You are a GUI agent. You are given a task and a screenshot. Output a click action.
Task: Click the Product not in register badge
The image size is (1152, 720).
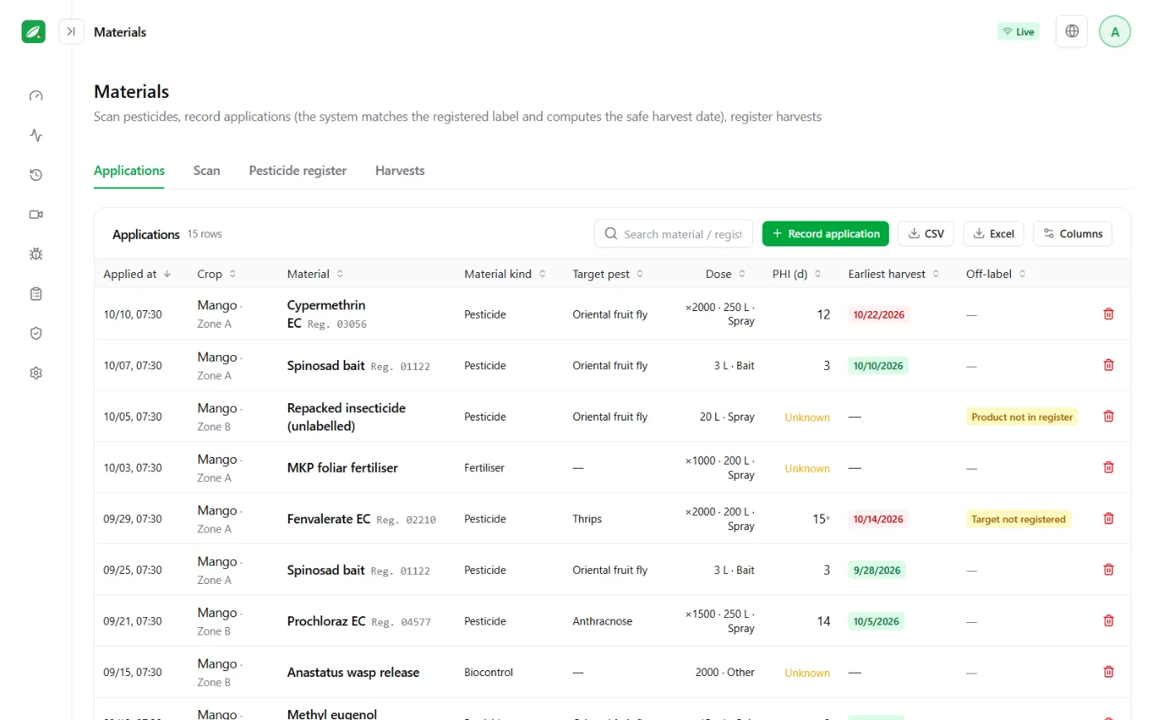[1022, 416]
